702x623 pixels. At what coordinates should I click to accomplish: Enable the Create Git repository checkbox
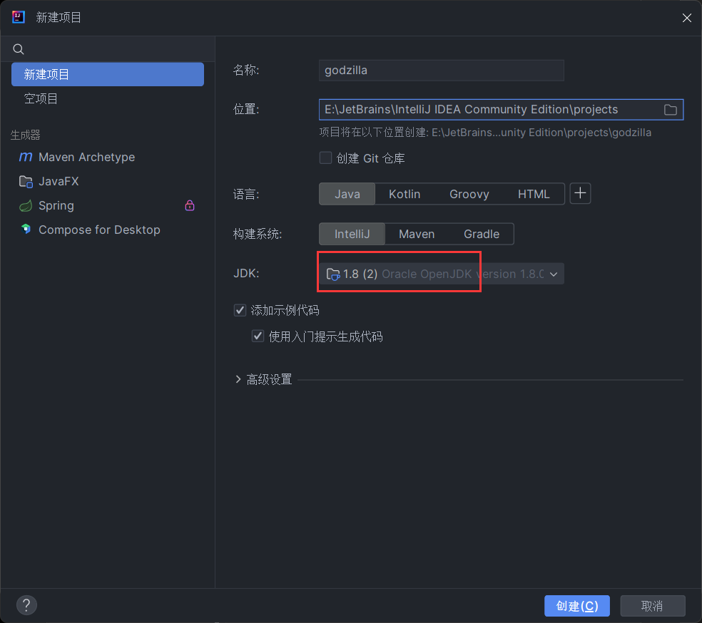tap(325, 158)
